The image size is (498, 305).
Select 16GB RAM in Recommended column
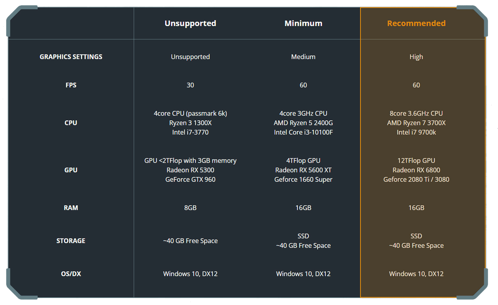[x=416, y=208]
